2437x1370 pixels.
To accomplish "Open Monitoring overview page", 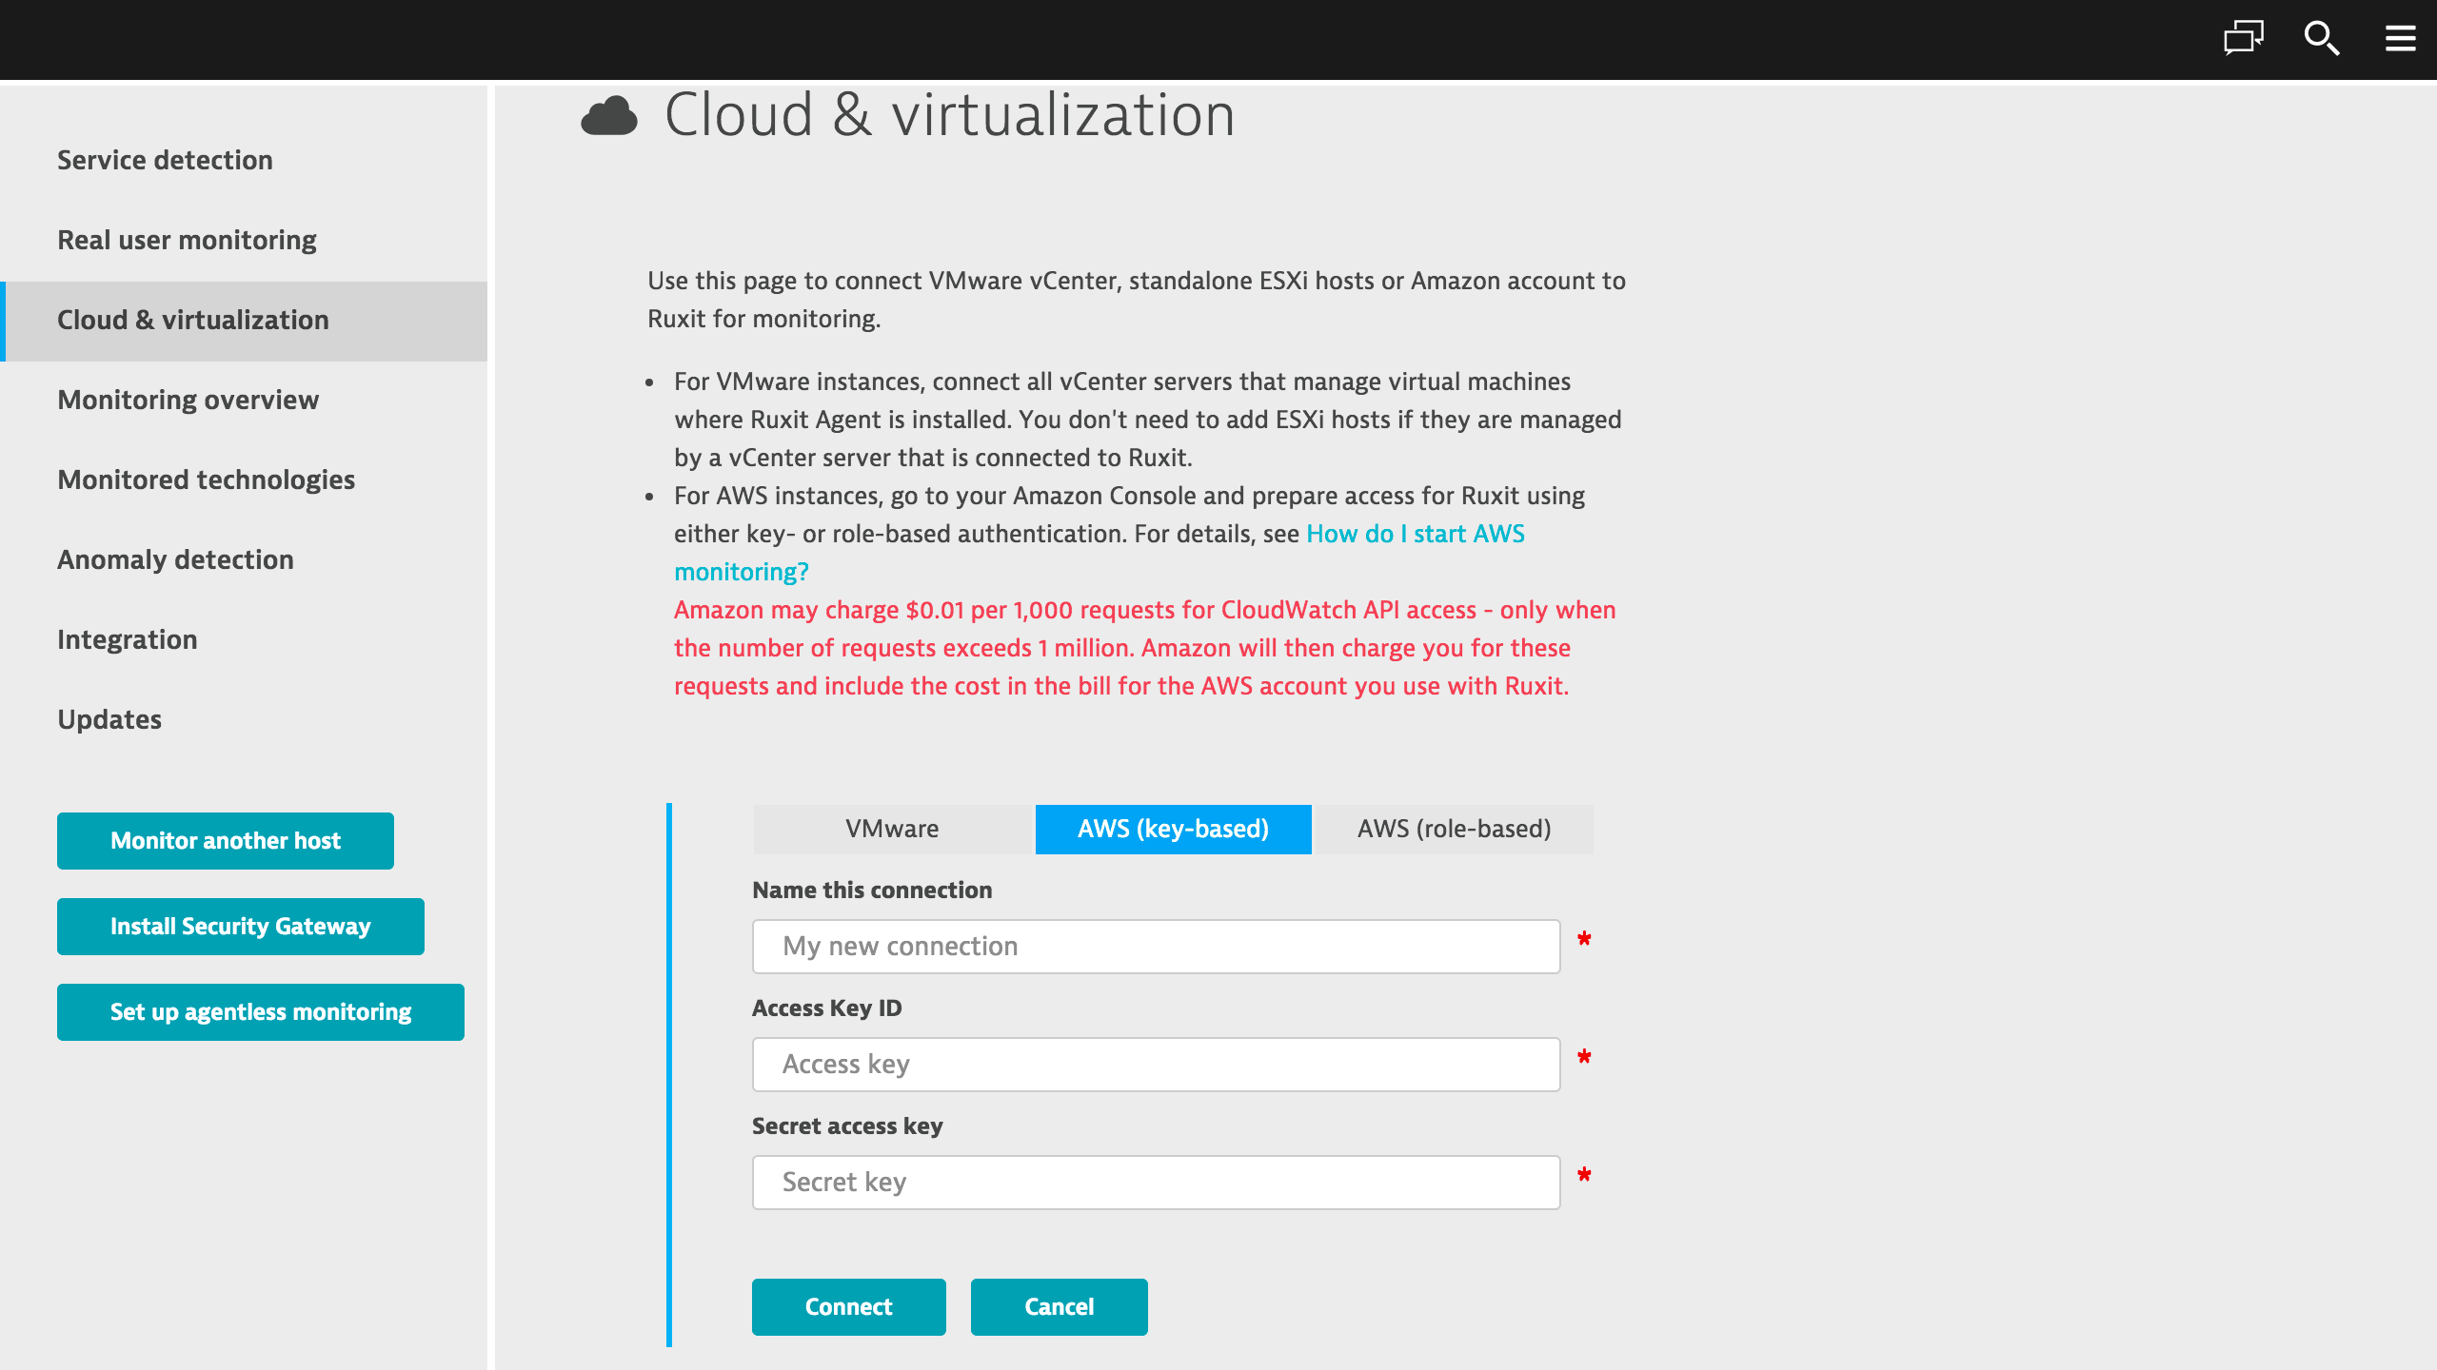I will (x=244, y=400).
